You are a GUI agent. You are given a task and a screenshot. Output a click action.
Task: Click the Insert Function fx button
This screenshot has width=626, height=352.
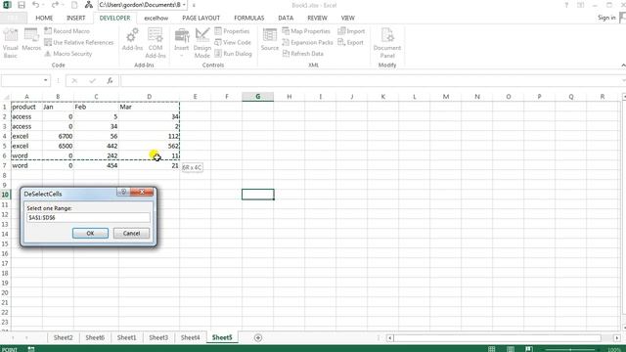pyautogui.click(x=110, y=80)
